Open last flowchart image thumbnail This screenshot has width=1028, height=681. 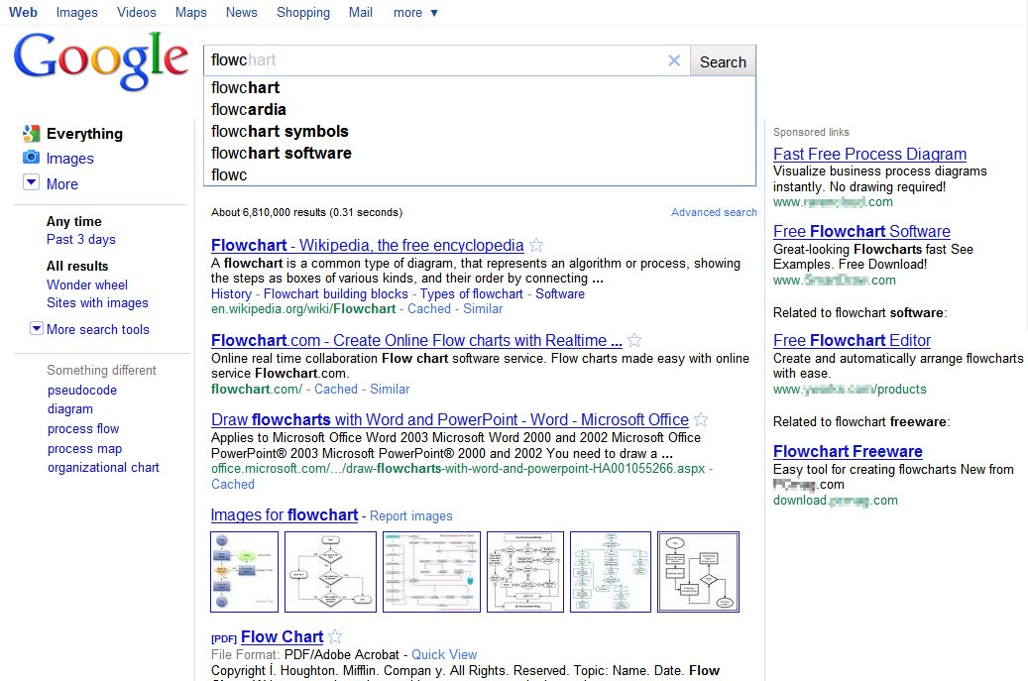698,572
